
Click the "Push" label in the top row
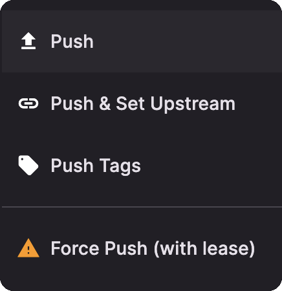[72, 41]
